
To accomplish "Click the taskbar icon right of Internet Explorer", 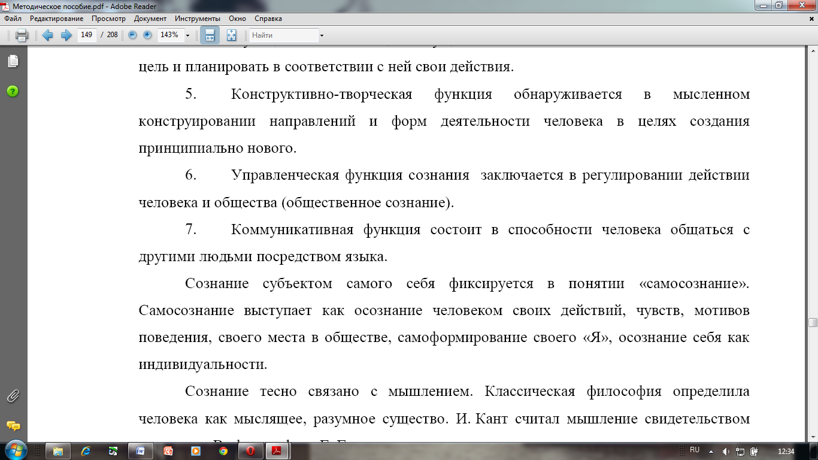I will click(113, 451).
